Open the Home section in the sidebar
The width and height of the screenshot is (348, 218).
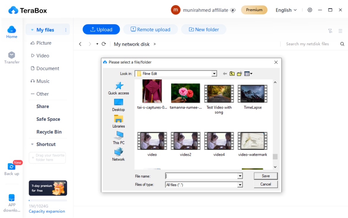12,32
